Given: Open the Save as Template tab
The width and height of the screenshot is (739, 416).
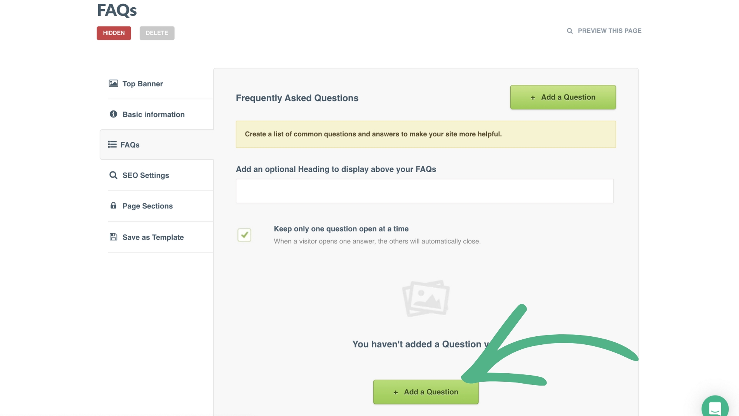Looking at the screenshot, I should click(153, 237).
